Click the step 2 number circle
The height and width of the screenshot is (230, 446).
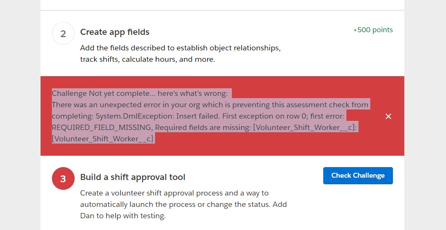pos(63,33)
